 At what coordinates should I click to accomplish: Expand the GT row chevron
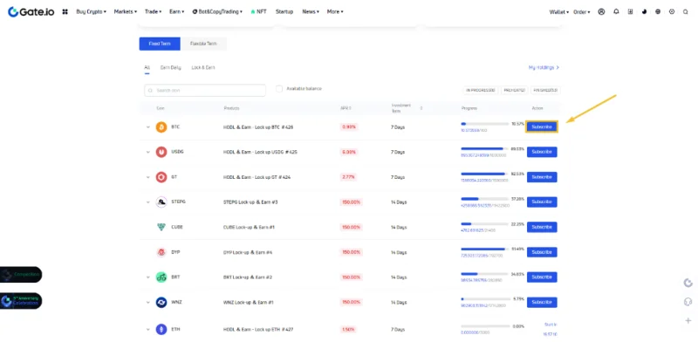point(148,177)
